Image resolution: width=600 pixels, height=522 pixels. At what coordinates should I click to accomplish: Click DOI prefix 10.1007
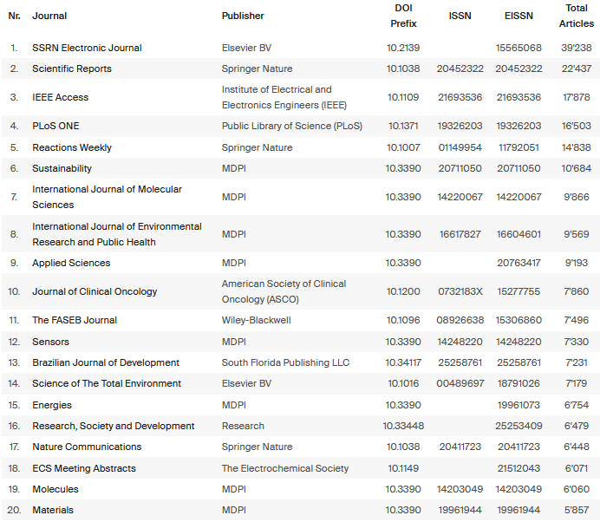(403, 147)
